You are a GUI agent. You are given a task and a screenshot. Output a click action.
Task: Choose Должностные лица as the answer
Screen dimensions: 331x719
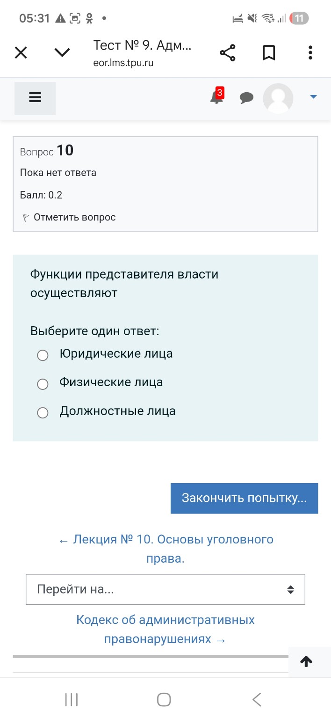coord(43,412)
